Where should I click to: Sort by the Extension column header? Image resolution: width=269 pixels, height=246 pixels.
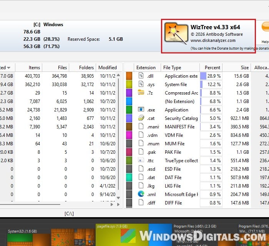coord(147,67)
